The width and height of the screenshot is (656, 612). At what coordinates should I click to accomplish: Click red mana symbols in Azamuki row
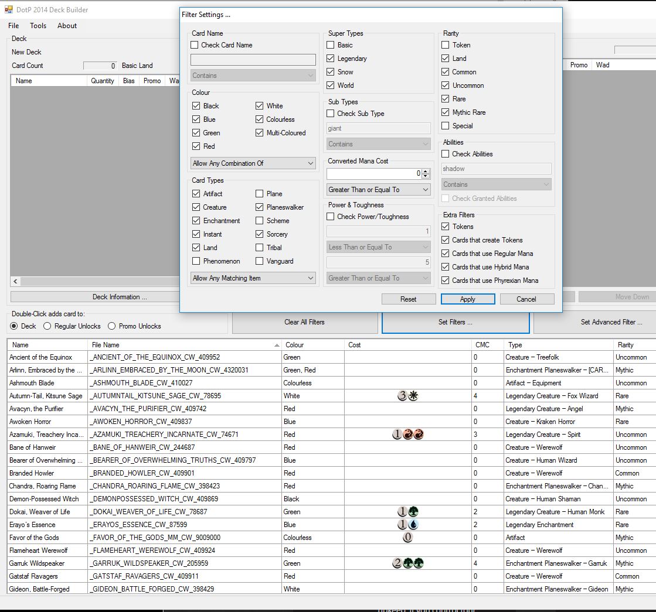(413, 435)
